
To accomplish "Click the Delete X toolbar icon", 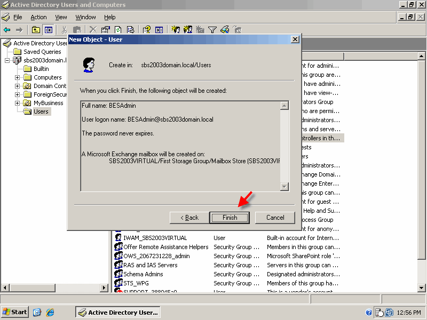I will 93,30.
